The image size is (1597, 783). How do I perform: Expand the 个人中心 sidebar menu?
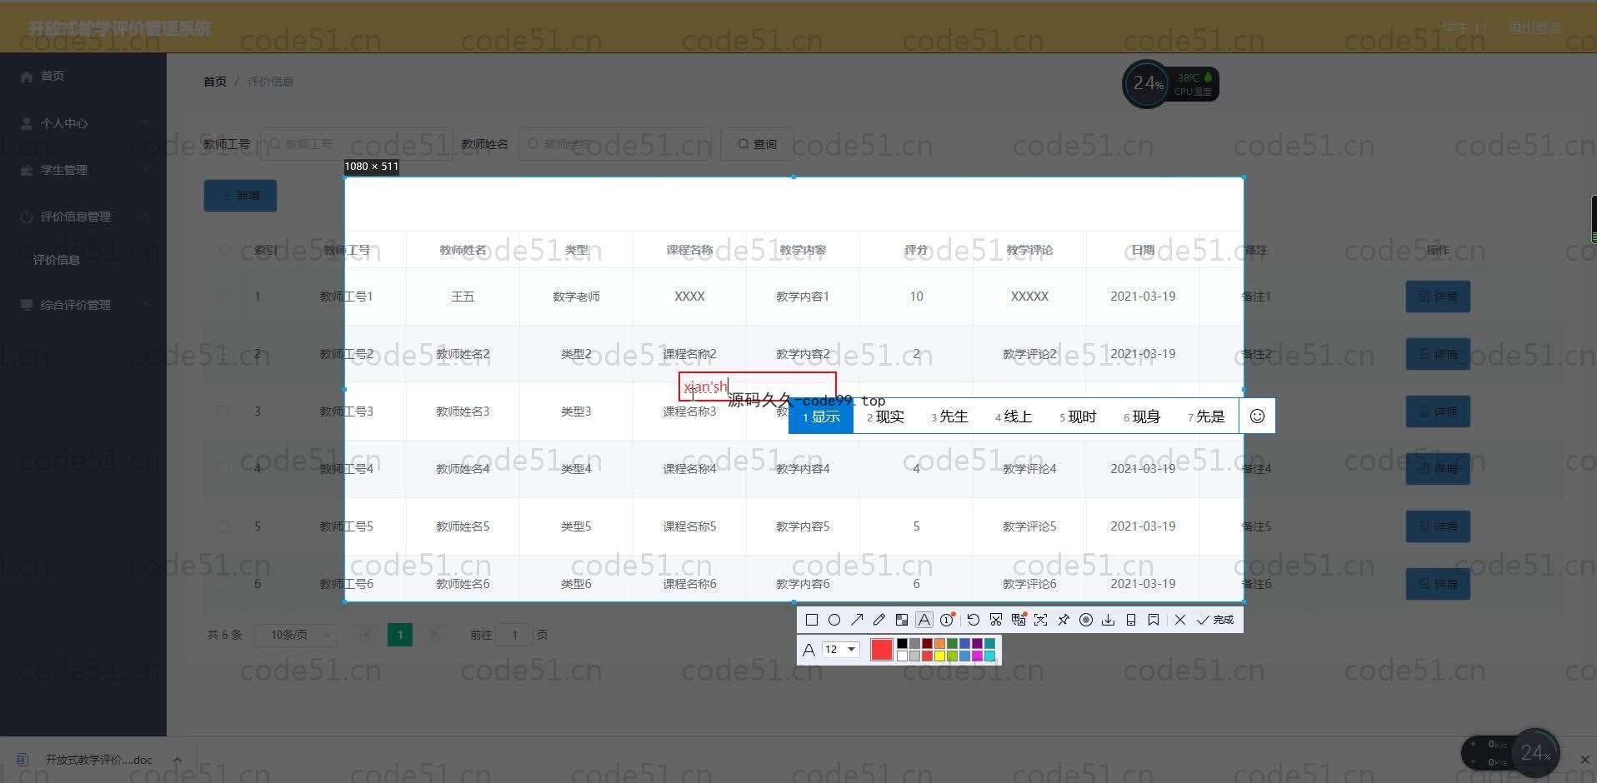(x=146, y=123)
